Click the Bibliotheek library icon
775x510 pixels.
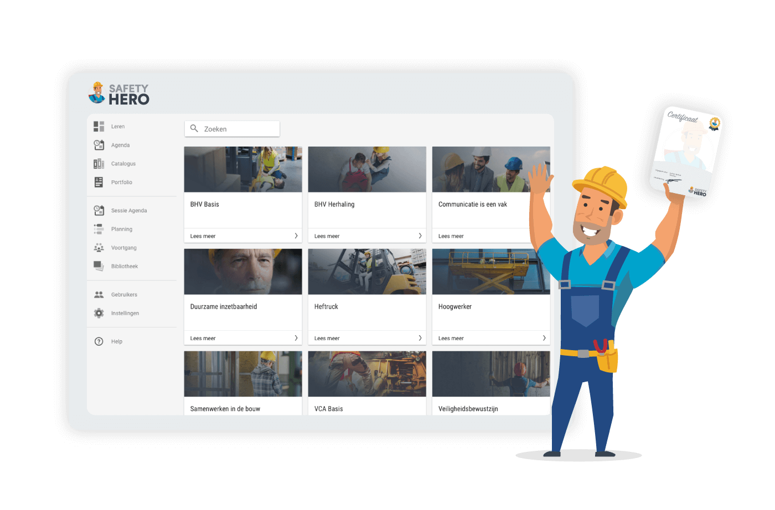point(99,266)
